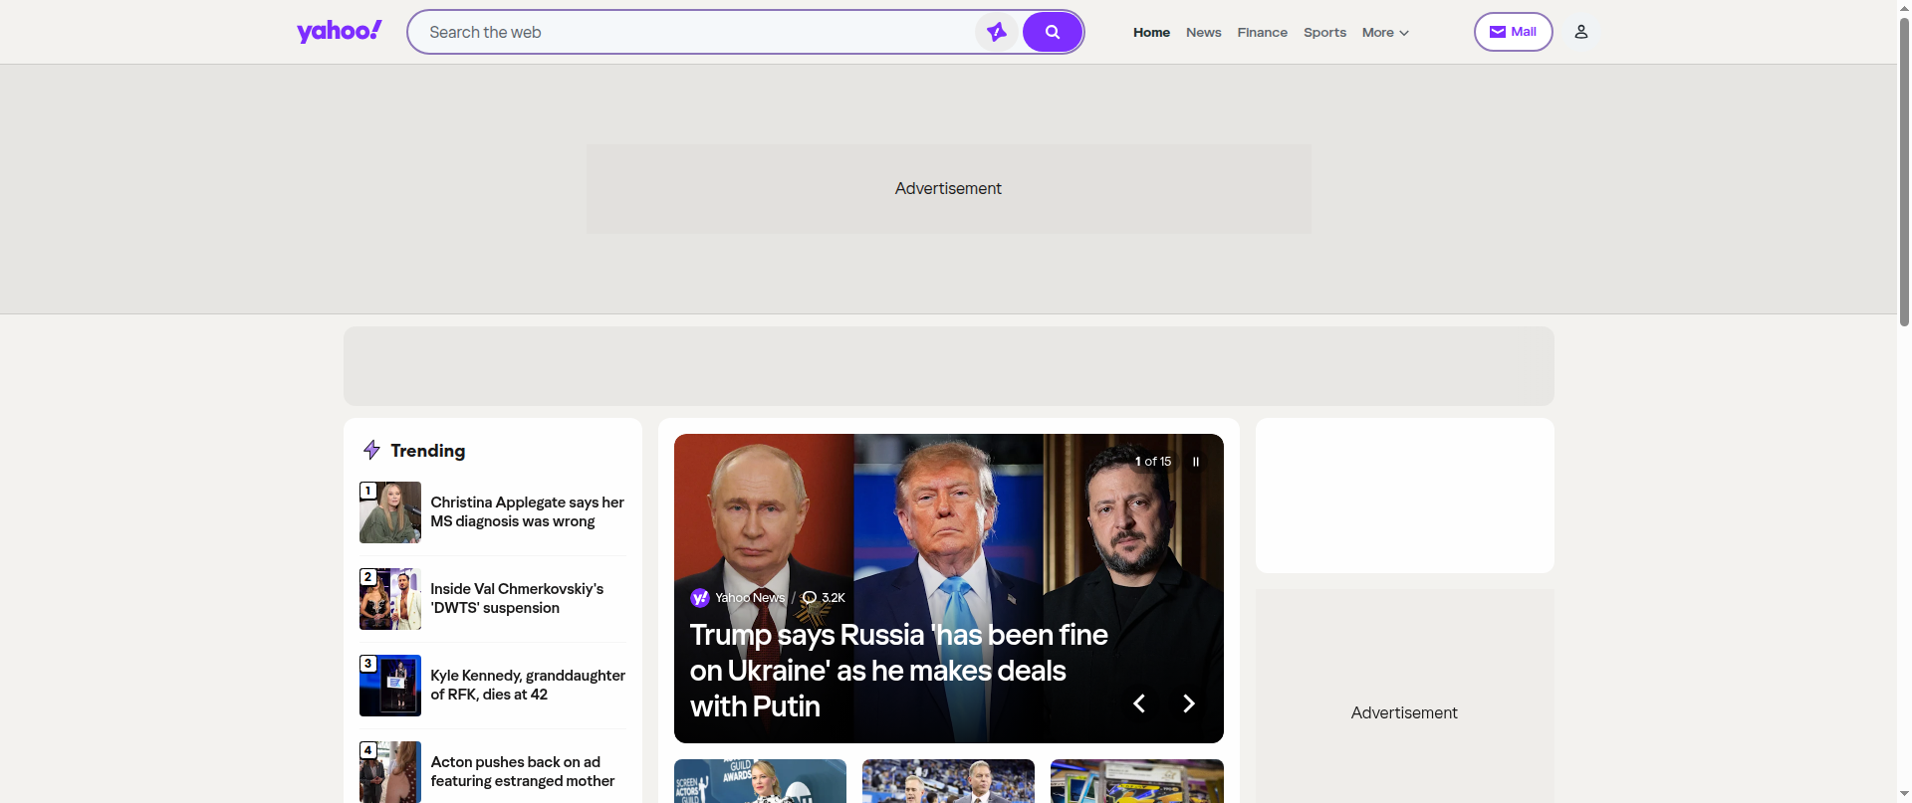The height and width of the screenshot is (803, 1912).
Task: Click the Christina Applegate thumbnail
Action: (390, 512)
